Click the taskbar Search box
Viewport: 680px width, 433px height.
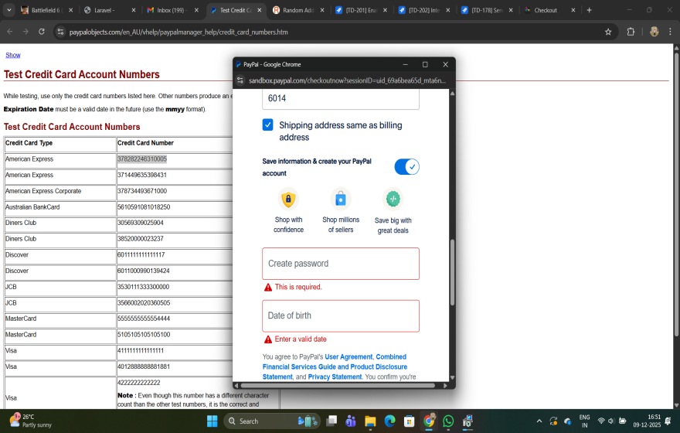[x=272, y=421]
